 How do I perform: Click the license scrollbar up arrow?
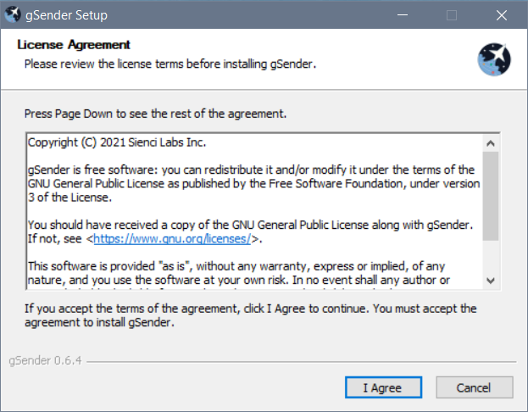(491, 143)
